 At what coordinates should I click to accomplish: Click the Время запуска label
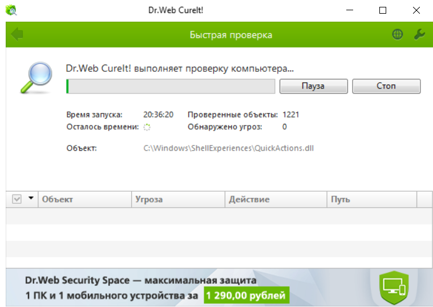94,114
